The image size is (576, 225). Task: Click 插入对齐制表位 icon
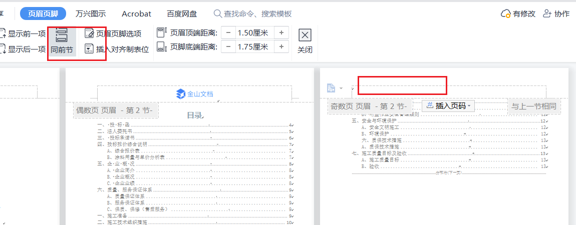(89, 49)
